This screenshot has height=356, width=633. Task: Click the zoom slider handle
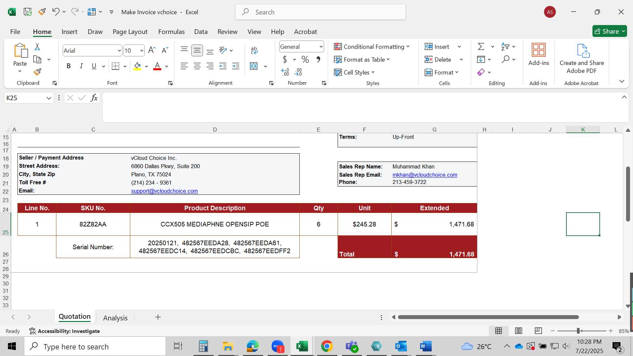coord(578,331)
